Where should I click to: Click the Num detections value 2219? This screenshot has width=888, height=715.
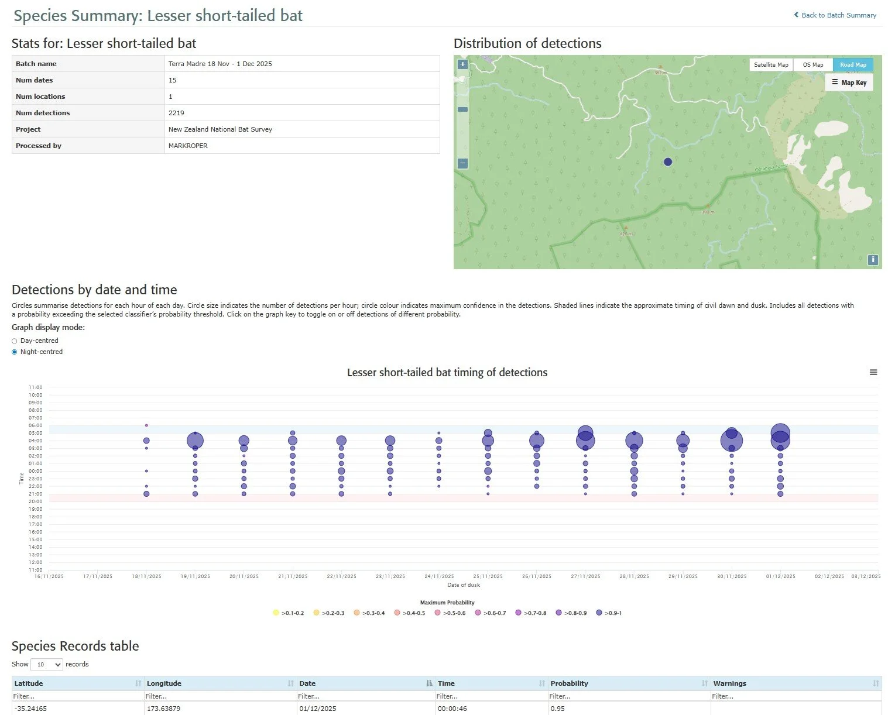click(x=176, y=113)
